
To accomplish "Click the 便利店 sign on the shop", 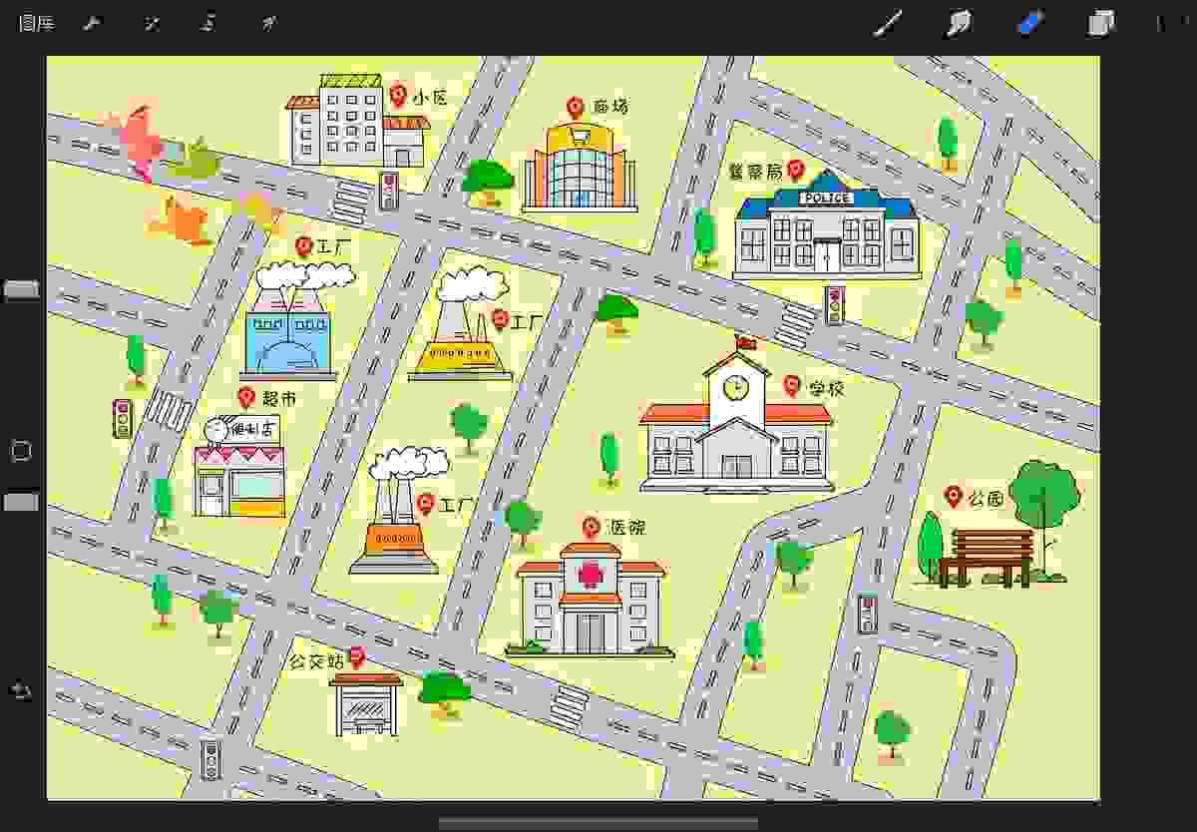I will [252, 430].
